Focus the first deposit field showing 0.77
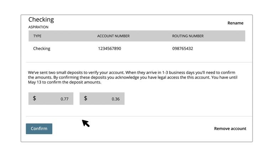273x153 pixels. 51,98
